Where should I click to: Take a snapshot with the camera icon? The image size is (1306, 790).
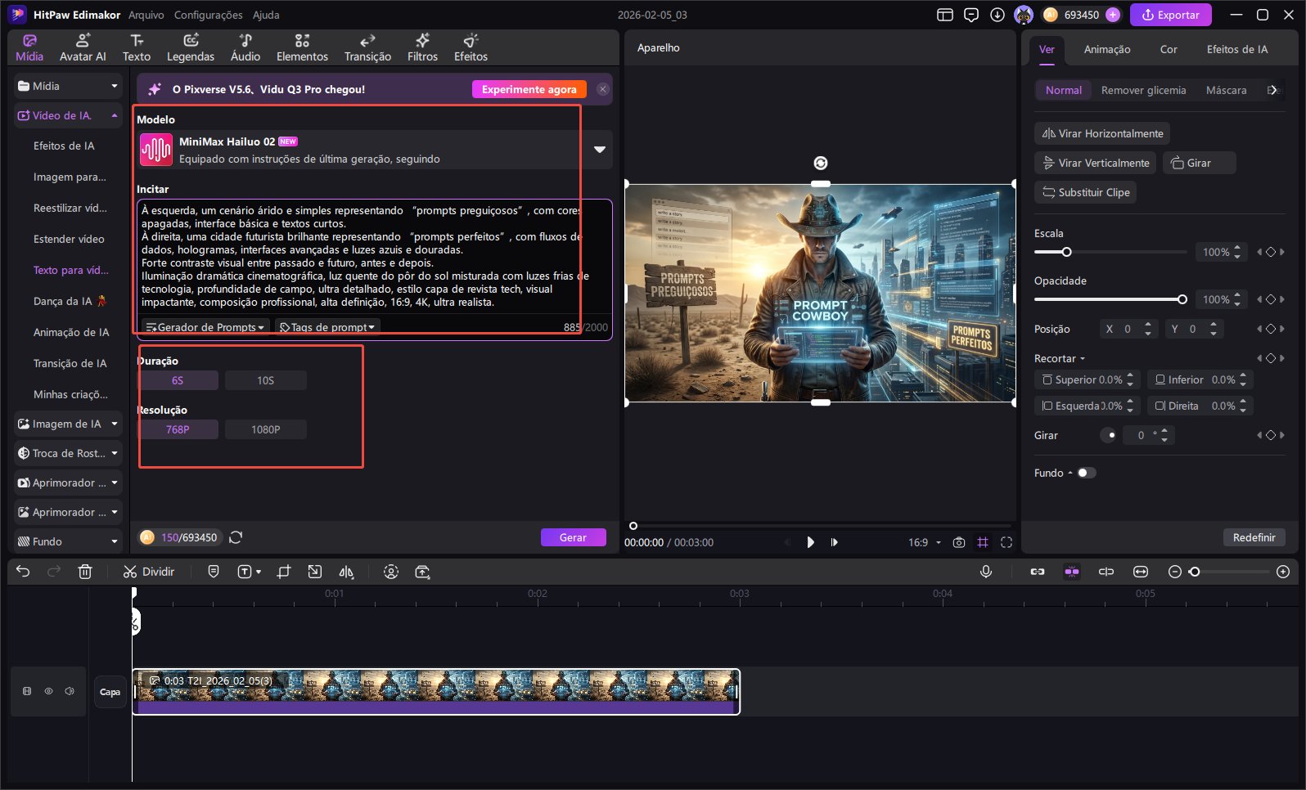[959, 542]
